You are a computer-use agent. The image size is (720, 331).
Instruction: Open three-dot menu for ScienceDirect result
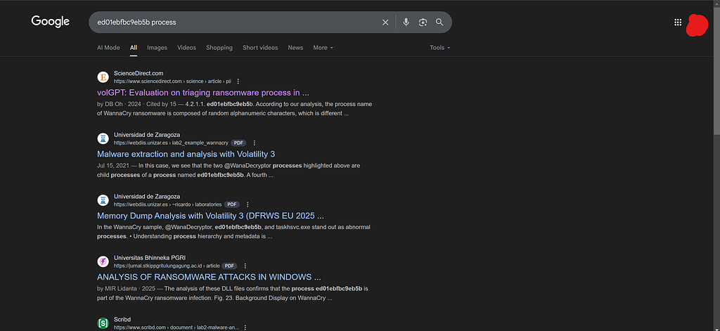(x=238, y=82)
